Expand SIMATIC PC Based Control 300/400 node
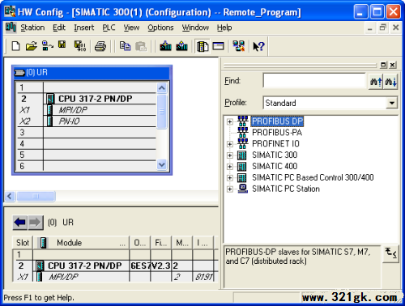Image resolution: width=405 pixels, height=306 pixels. 230,178
